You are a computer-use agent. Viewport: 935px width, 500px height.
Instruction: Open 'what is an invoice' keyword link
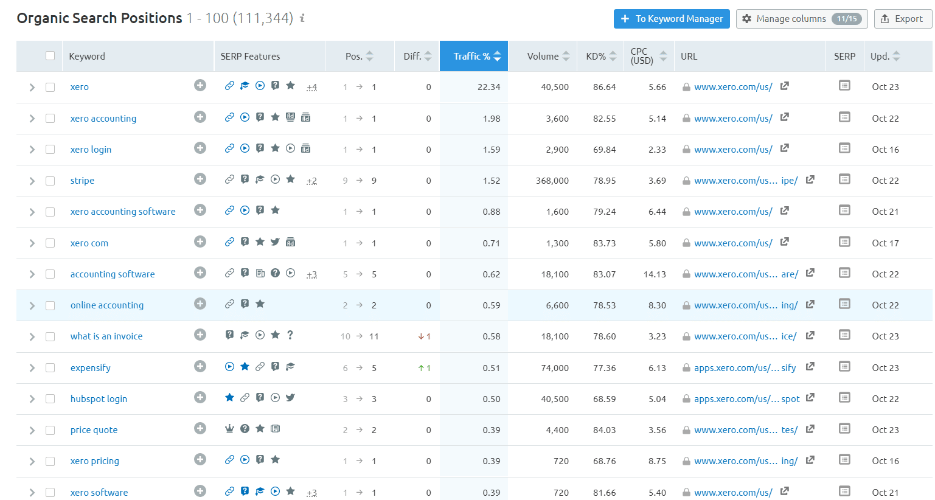(x=106, y=336)
